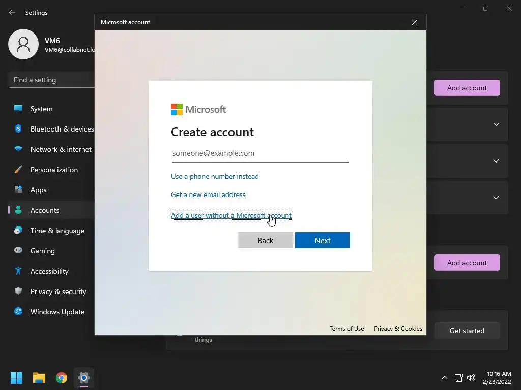Screen dimensions: 521x390
Task: Click the Windows Update refresh icon
Action: pos(18,311)
